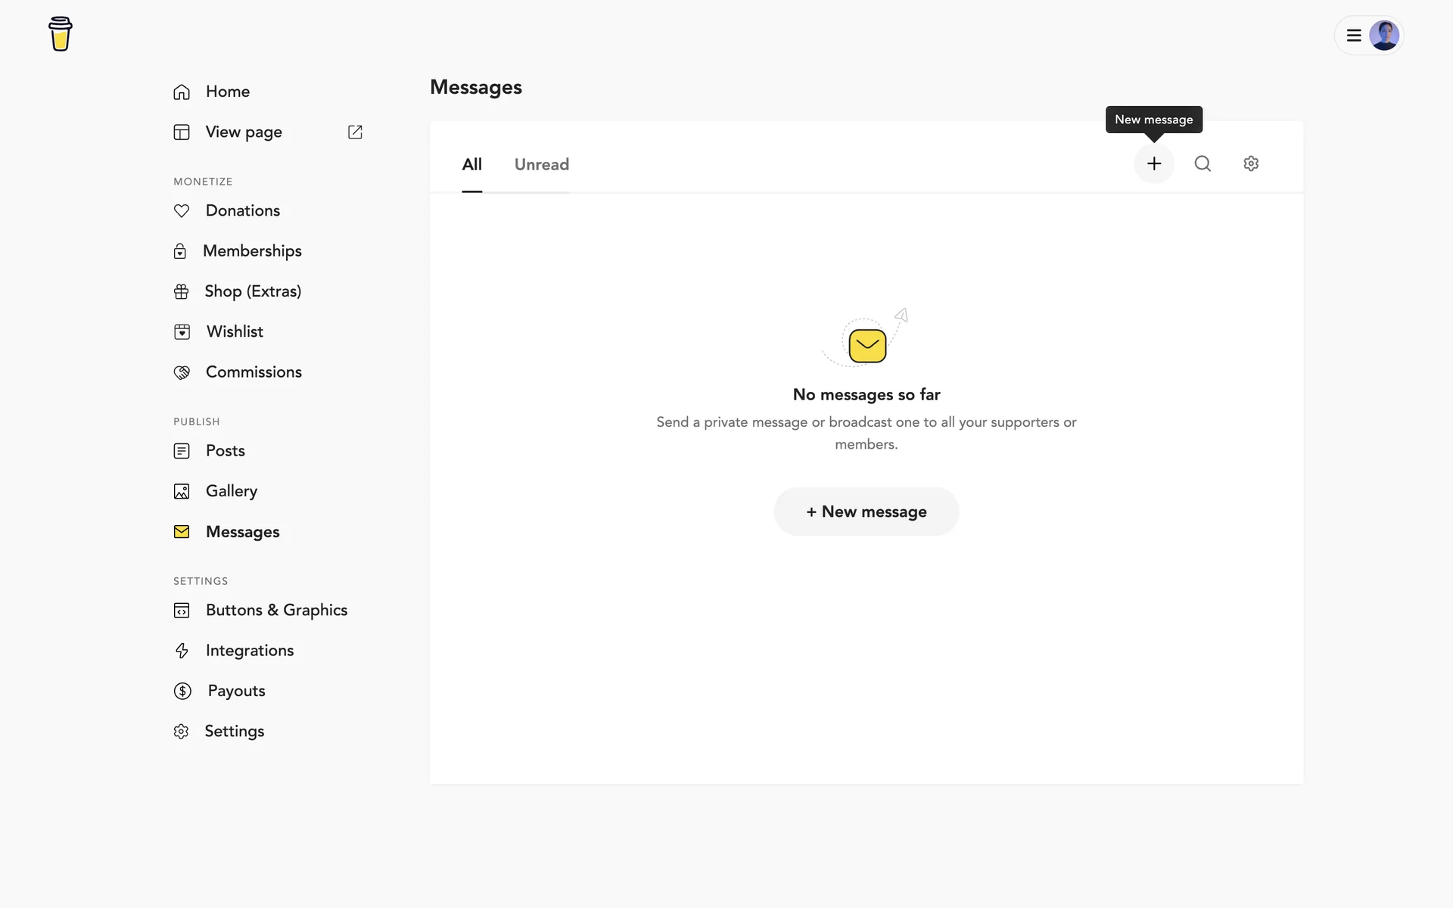Viewport: 1453px width, 908px height.
Task: Switch to the Unread tab
Action: point(542,164)
